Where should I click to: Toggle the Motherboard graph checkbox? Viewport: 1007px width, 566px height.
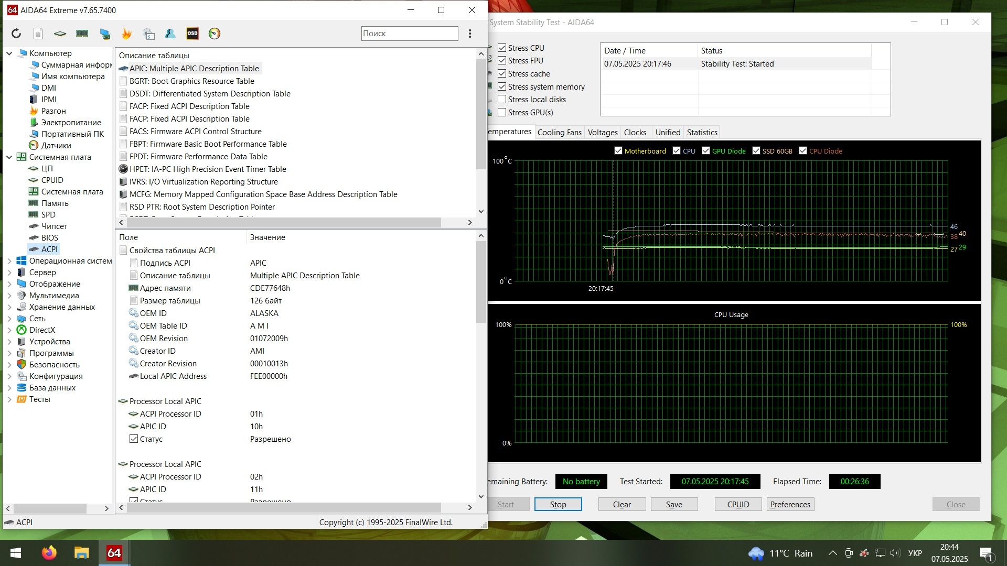click(618, 151)
